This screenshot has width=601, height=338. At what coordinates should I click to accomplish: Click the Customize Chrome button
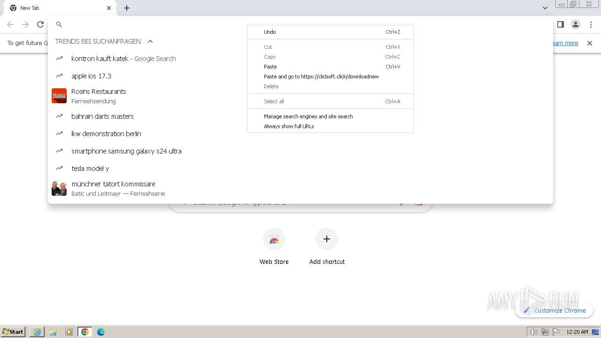555,310
